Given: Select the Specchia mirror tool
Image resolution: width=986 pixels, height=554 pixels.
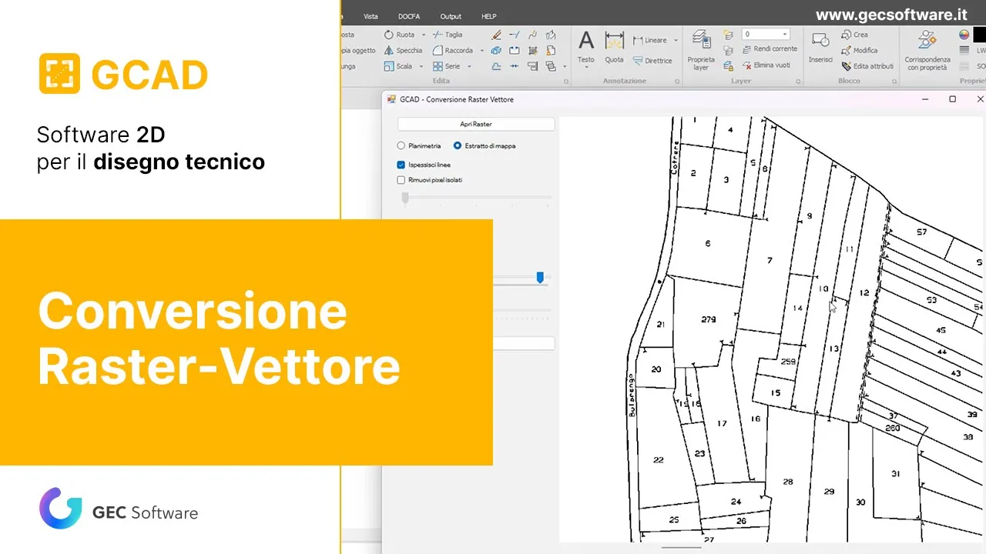Looking at the screenshot, I should pos(403,51).
